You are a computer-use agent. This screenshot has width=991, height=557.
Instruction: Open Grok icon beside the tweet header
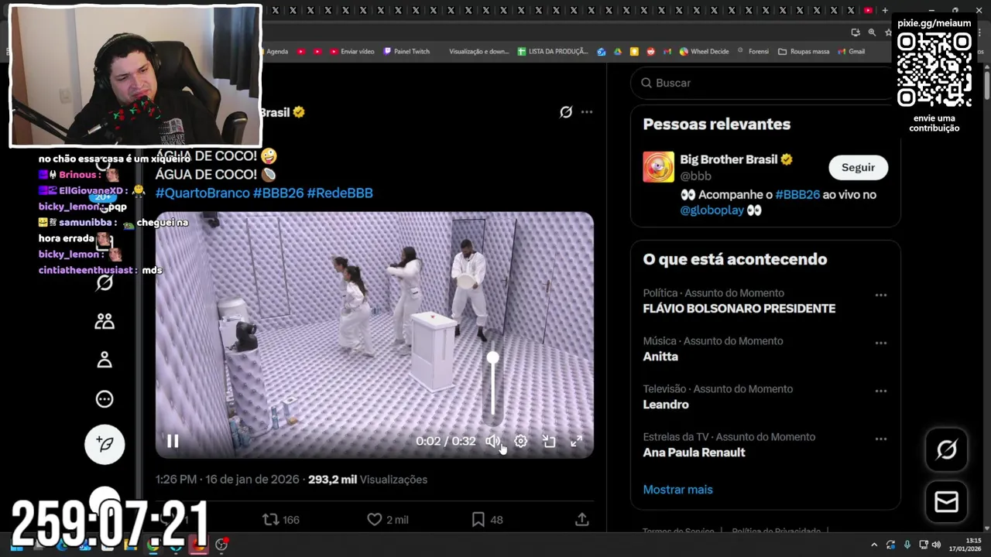tap(566, 112)
